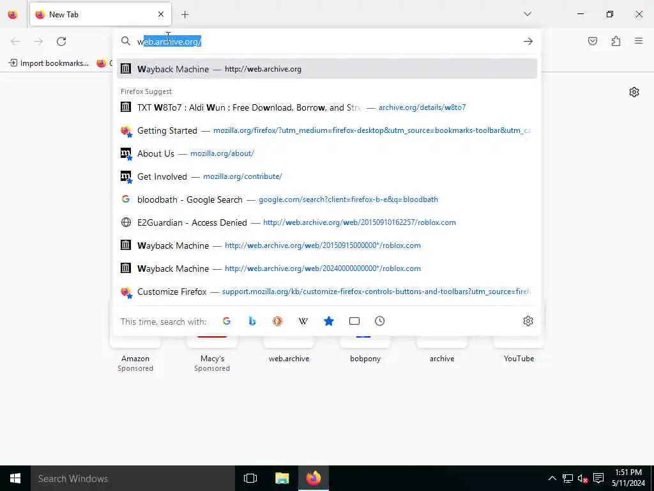Open the web.archive shortcut tile

coord(289,350)
